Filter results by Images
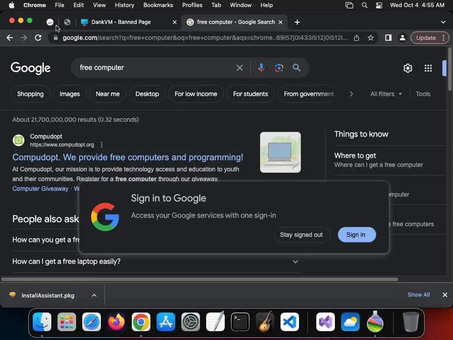Image resolution: width=453 pixels, height=340 pixels. [x=69, y=94]
